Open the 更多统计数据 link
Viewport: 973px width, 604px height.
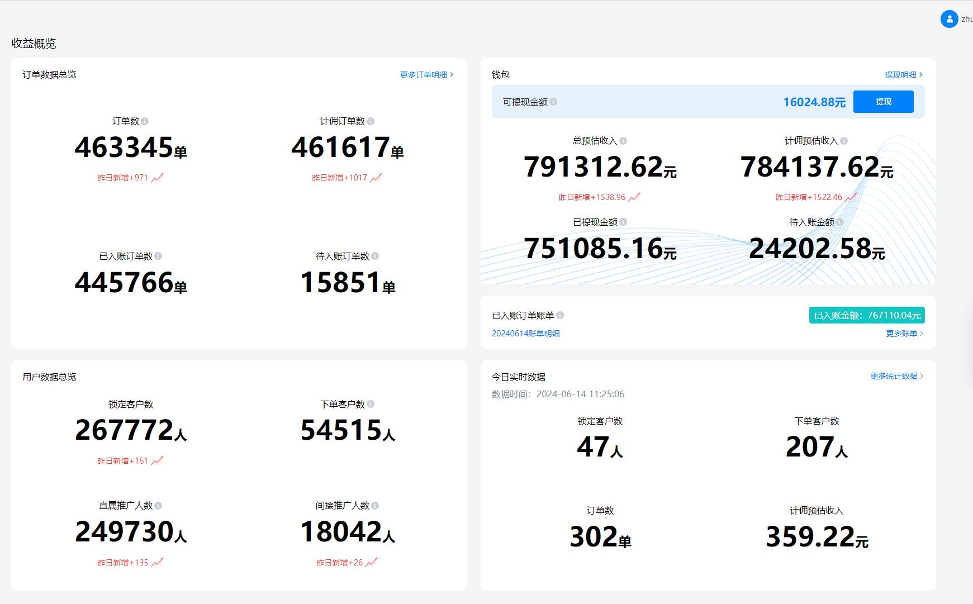point(896,376)
